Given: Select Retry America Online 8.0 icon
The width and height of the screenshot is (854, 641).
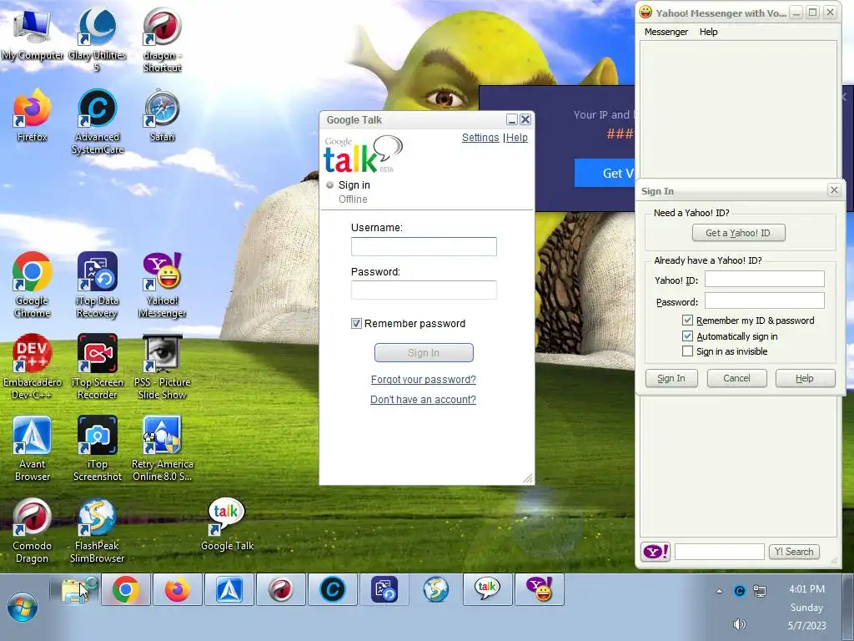Looking at the screenshot, I should click(x=162, y=448).
